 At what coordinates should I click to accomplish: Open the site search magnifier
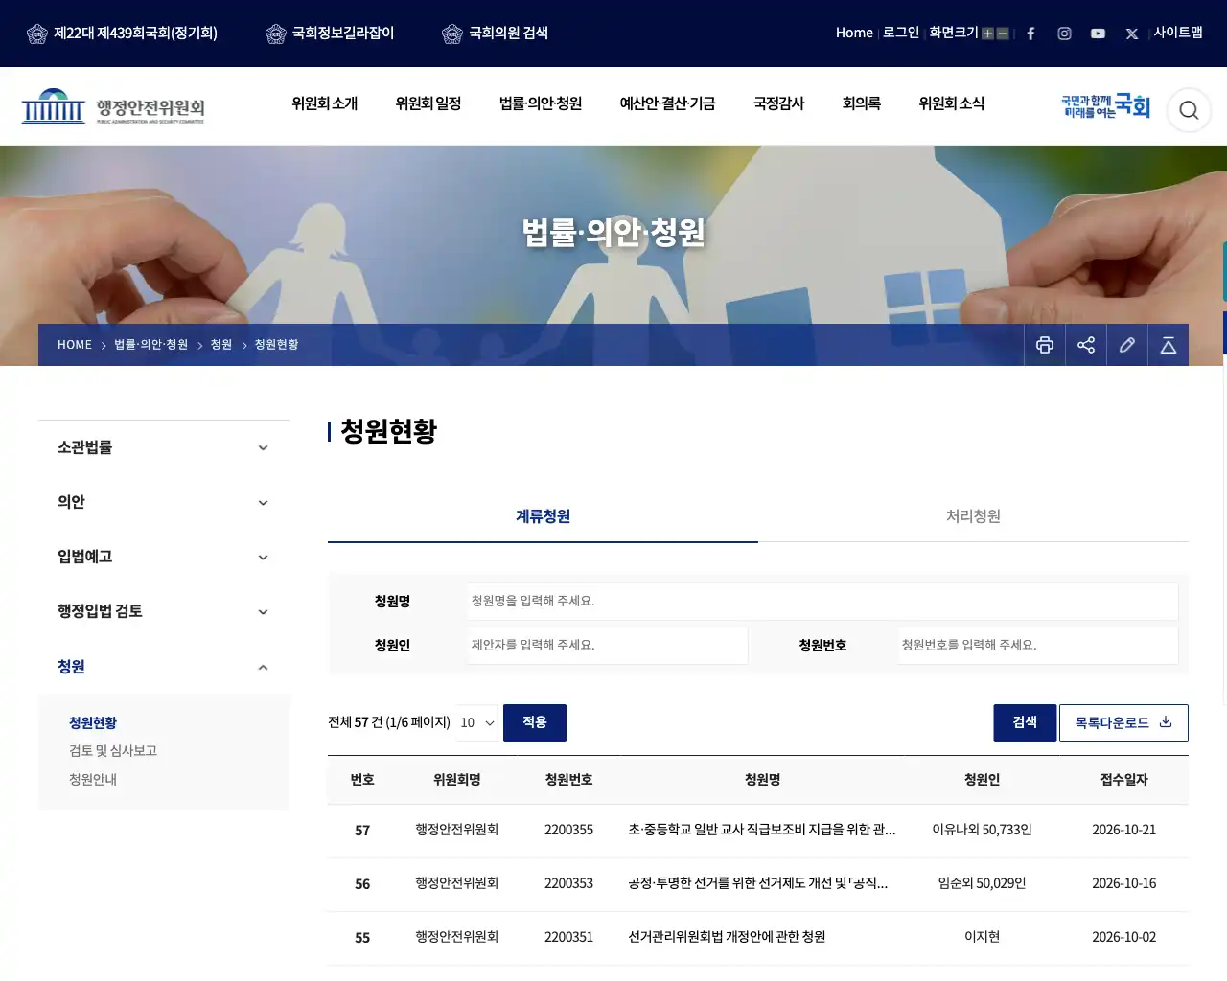(1189, 110)
